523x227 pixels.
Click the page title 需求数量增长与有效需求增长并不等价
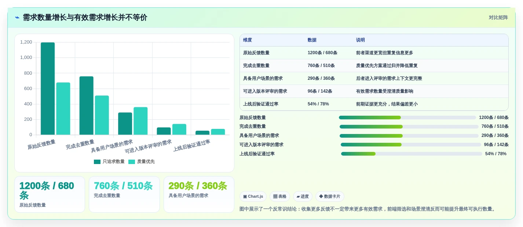pos(85,18)
